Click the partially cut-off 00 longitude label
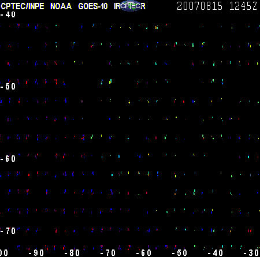The image size is (260, 257). point(4,253)
